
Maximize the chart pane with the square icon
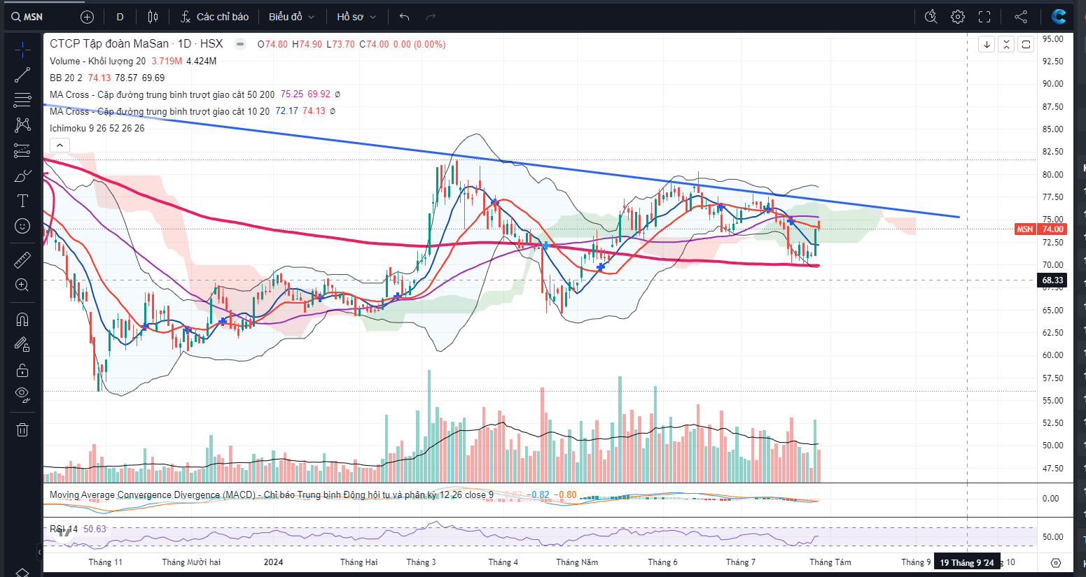[1026, 44]
